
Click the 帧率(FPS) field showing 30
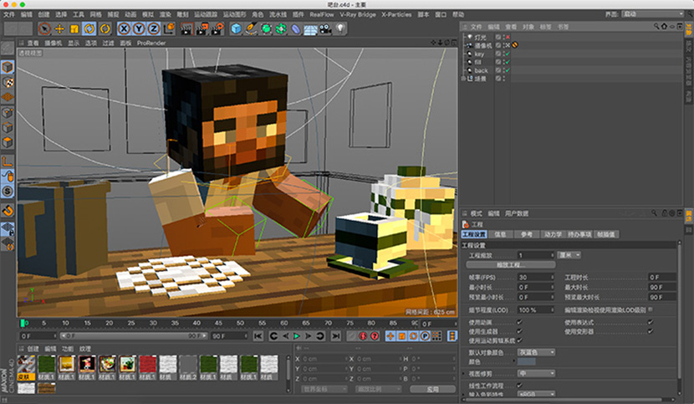pyautogui.click(x=536, y=278)
